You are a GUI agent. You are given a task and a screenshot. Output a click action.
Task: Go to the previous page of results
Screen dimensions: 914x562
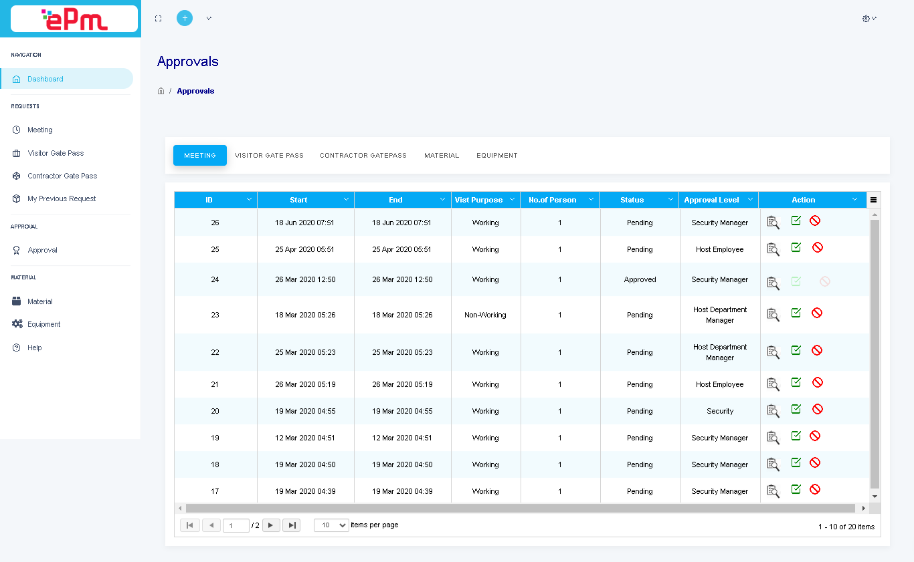pos(211,525)
